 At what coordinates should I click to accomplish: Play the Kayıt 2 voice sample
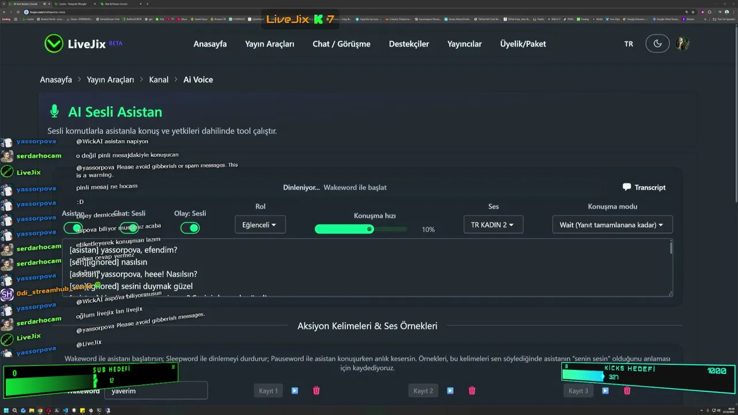click(450, 391)
